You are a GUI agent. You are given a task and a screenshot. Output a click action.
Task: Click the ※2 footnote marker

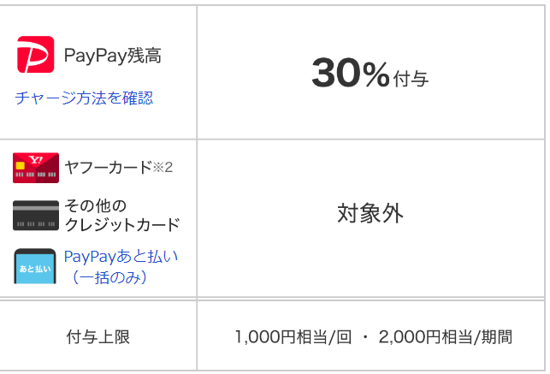pyautogui.click(x=163, y=168)
